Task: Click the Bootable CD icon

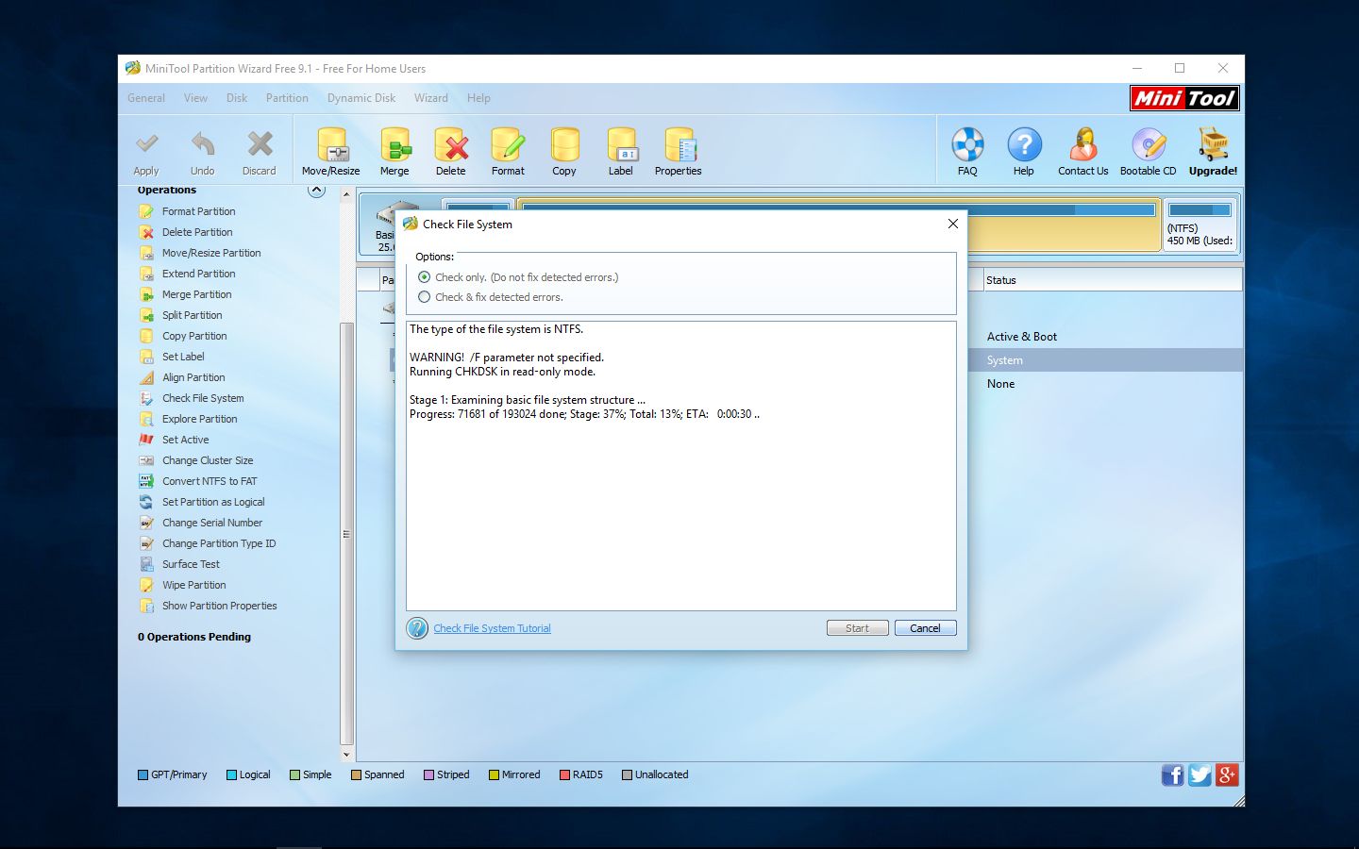Action: click(x=1149, y=145)
